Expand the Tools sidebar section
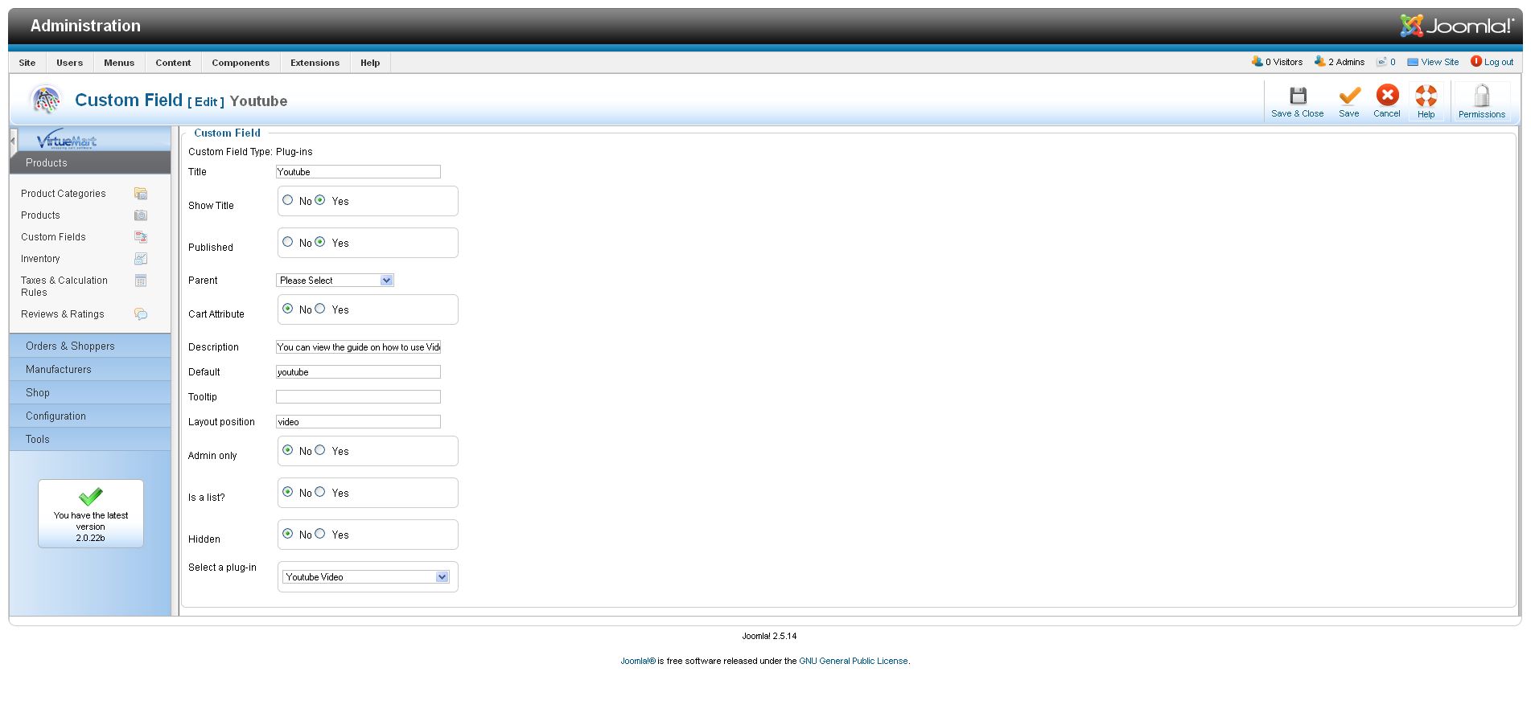 pyautogui.click(x=90, y=440)
